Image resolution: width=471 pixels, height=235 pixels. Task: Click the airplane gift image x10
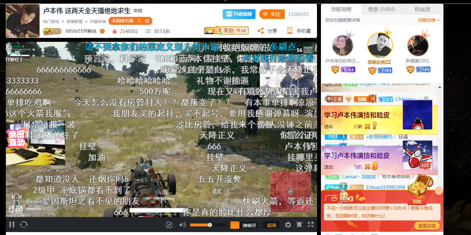(417, 155)
